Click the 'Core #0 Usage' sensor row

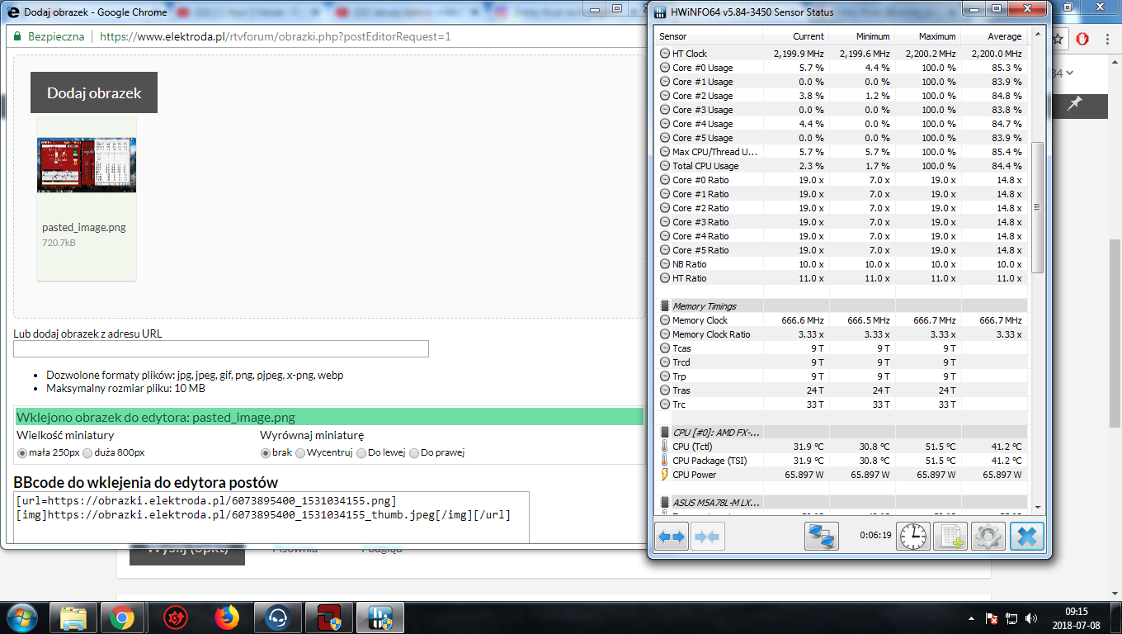(841, 68)
